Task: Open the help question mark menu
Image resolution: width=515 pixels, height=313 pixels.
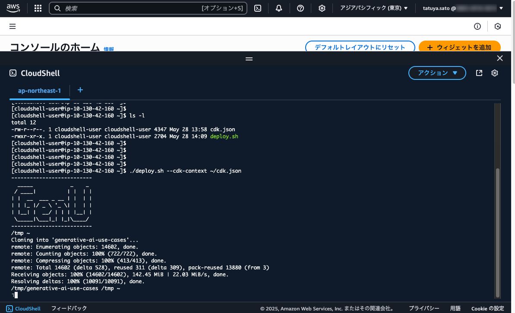Action: [x=300, y=8]
